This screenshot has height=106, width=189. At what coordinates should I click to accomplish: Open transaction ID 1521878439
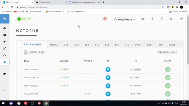click(x=136, y=94)
